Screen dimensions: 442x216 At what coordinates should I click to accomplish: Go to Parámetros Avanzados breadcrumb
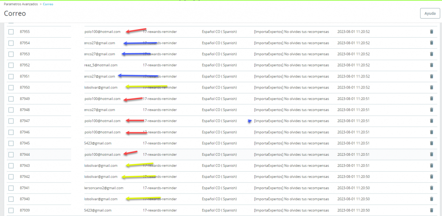point(21,4)
